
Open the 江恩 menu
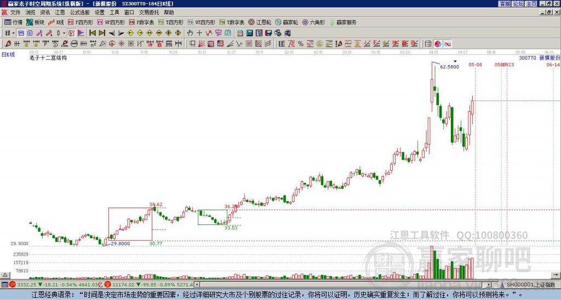pos(60,13)
